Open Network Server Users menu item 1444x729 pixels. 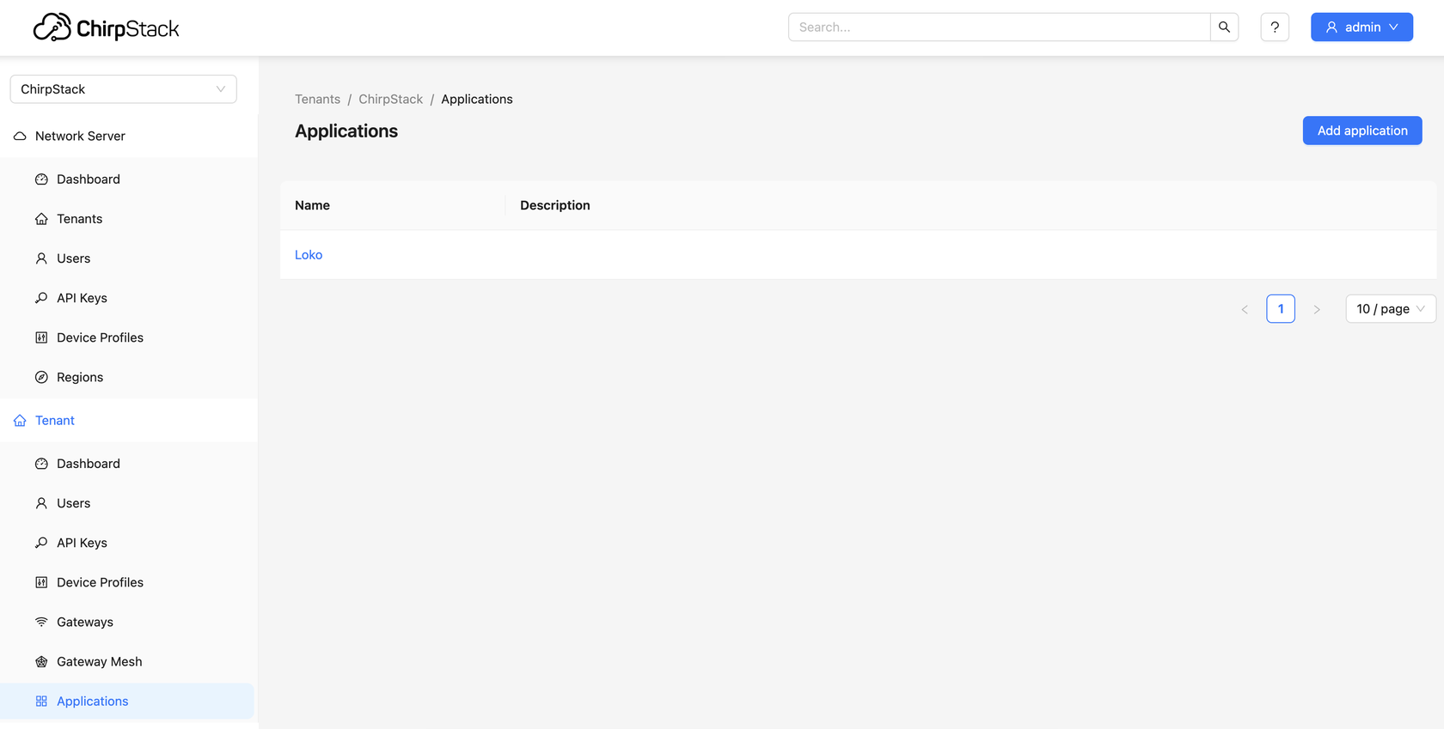(x=127, y=258)
